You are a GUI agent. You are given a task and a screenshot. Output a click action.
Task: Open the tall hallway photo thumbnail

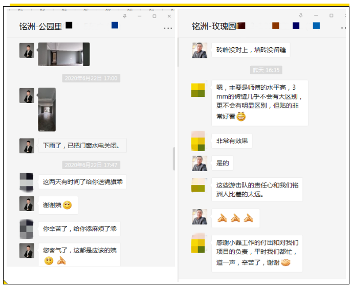[47, 109]
